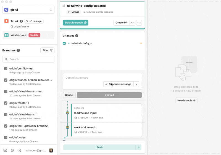Click the Trunk sync refresh badge
The height and width of the screenshot is (155, 221).
click(34, 21)
